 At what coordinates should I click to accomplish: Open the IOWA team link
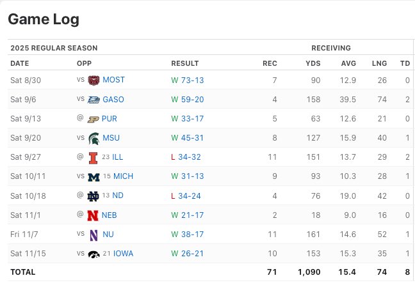[x=123, y=254]
